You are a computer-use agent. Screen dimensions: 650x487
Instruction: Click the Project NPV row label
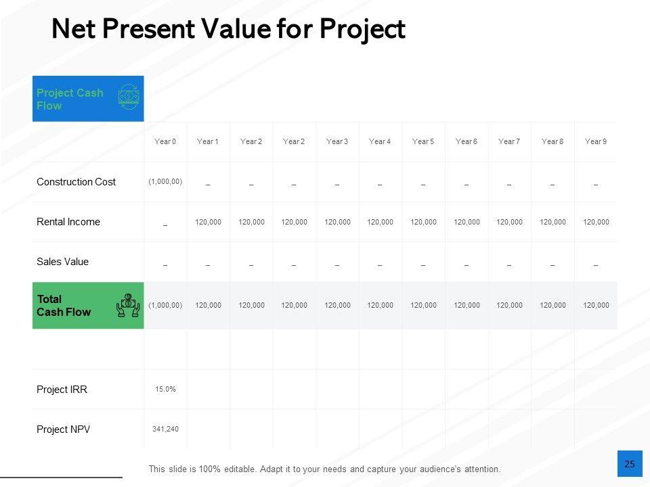pos(63,429)
